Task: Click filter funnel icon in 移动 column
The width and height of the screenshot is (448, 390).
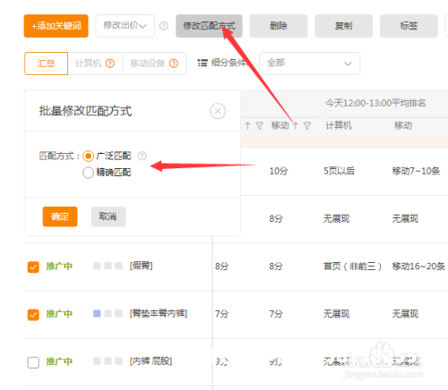Action: (307, 126)
